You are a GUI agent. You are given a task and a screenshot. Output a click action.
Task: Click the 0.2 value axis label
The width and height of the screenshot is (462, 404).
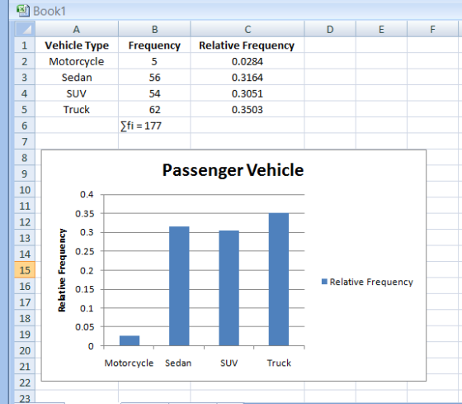pos(87,270)
